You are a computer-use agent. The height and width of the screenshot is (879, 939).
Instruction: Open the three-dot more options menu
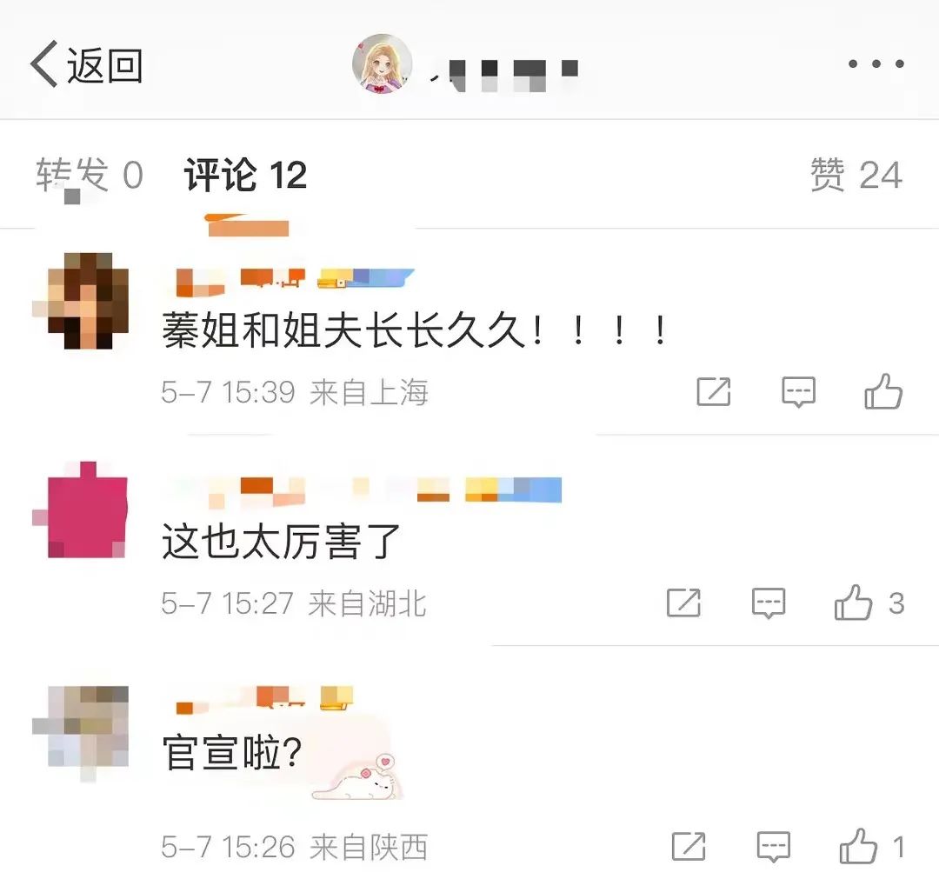(x=876, y=63)
